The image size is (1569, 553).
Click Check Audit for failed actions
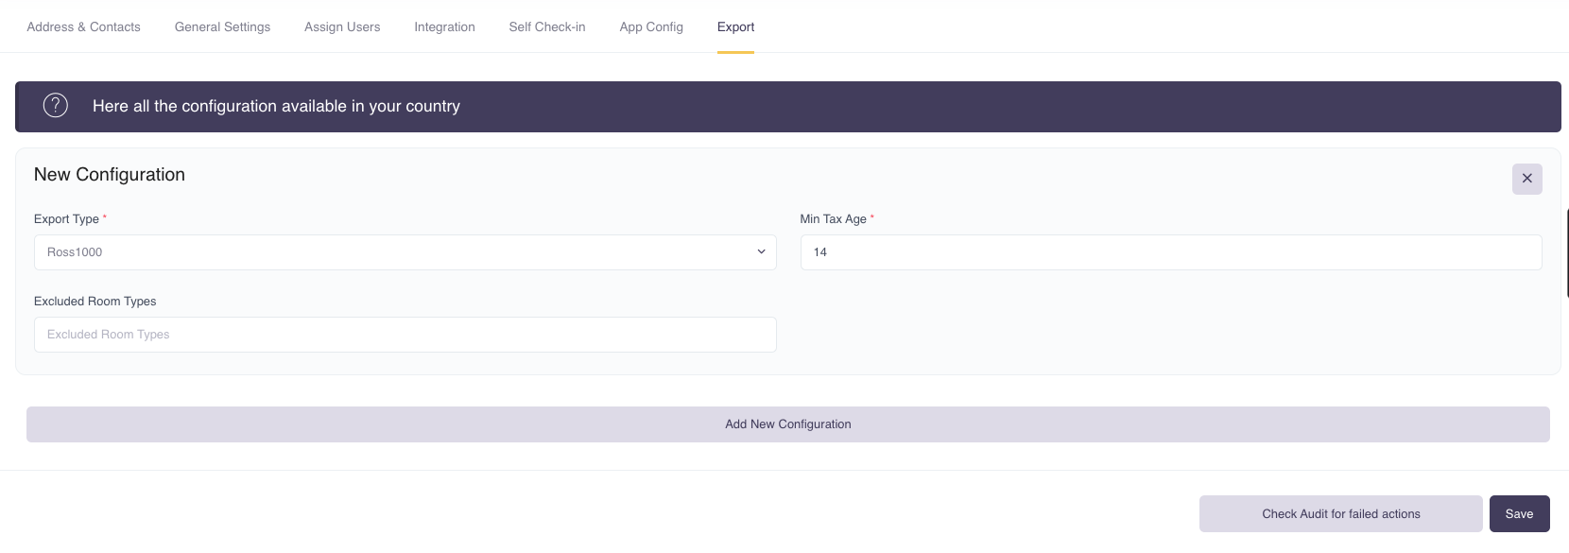point(1340,514)
